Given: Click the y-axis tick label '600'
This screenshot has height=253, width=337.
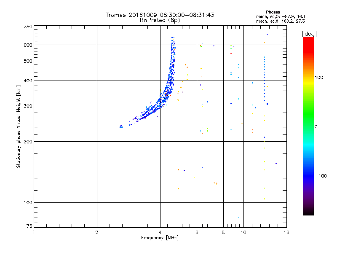Looking at the screenshot, I should tap(28, 45).
